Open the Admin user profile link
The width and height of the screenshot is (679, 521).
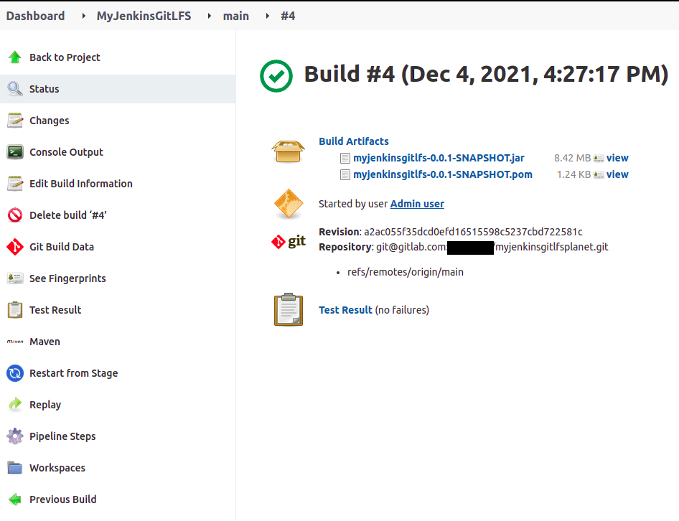[x=417, y=203]
